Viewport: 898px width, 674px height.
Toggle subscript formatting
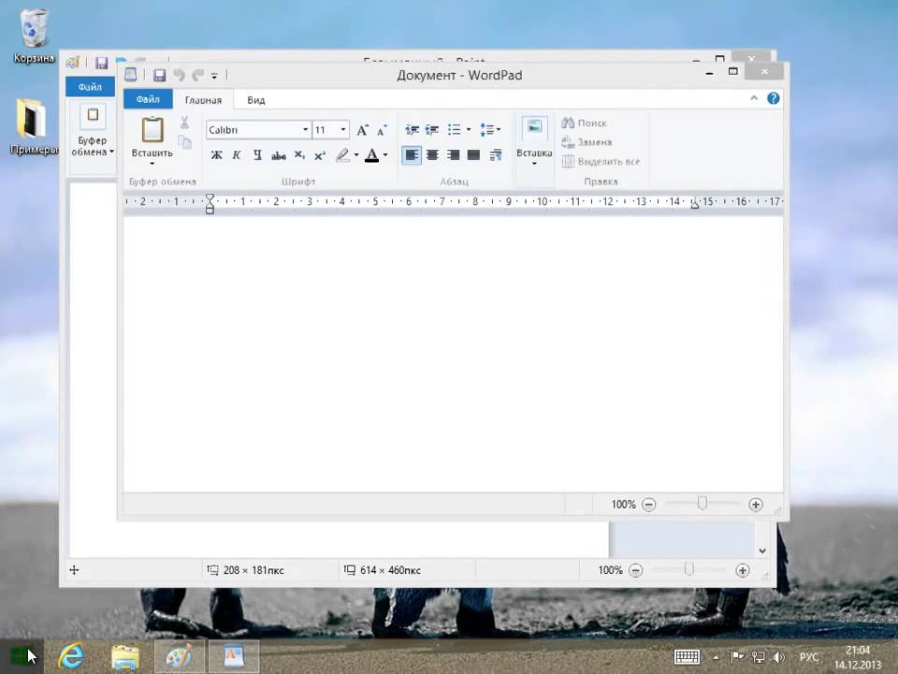pyautogui.click(x=299, y=154)
